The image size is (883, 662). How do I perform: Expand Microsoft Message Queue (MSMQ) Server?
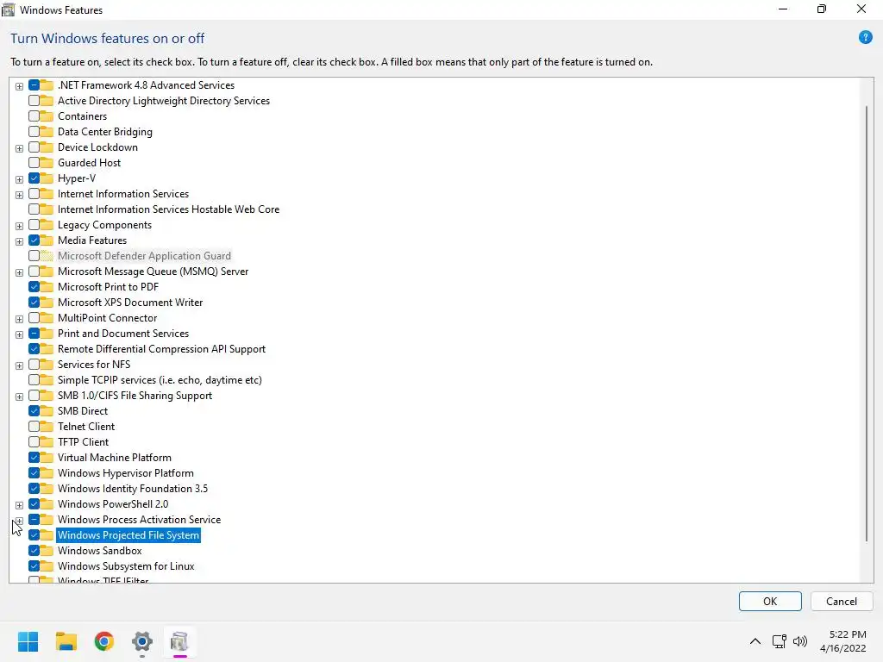pyautogui.click(x=19, y=272)
